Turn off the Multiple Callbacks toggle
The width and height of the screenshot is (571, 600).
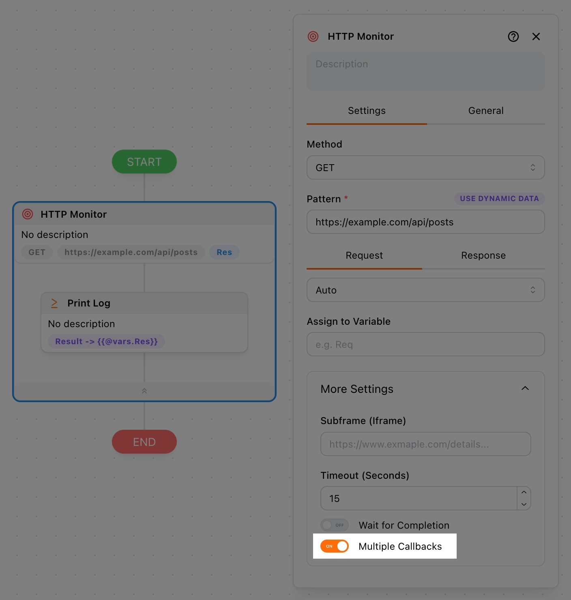pos(335,546)
